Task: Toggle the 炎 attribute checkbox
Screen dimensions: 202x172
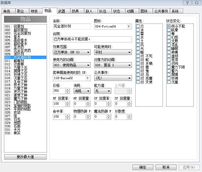Action: click(138, 26)
